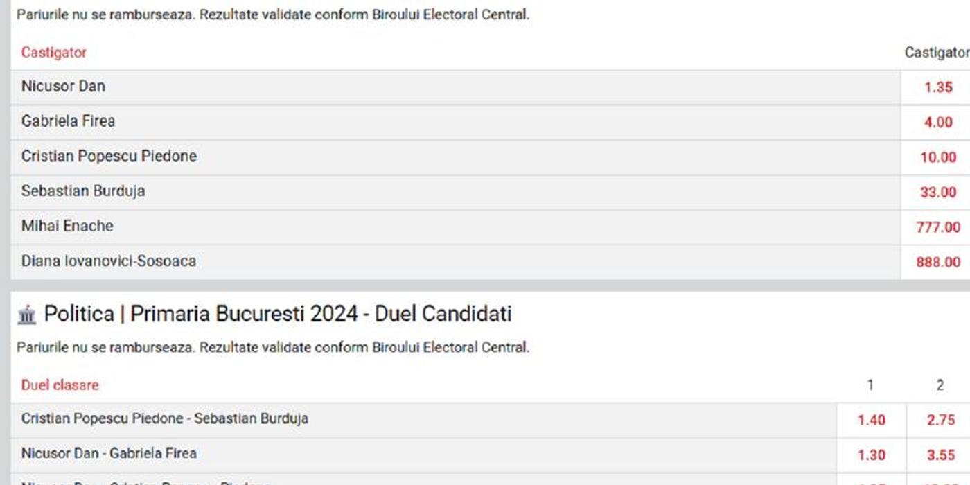Screen dimensions: 970x485
Task: Pick 1.30 for the Dan-Firea duel
Action: (869, 452)
